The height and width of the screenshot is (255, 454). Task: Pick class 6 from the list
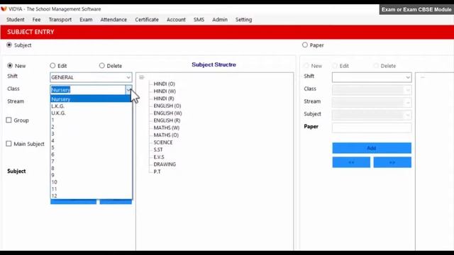[91, 154]
